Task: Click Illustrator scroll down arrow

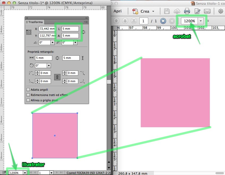Action: (109, 168)
